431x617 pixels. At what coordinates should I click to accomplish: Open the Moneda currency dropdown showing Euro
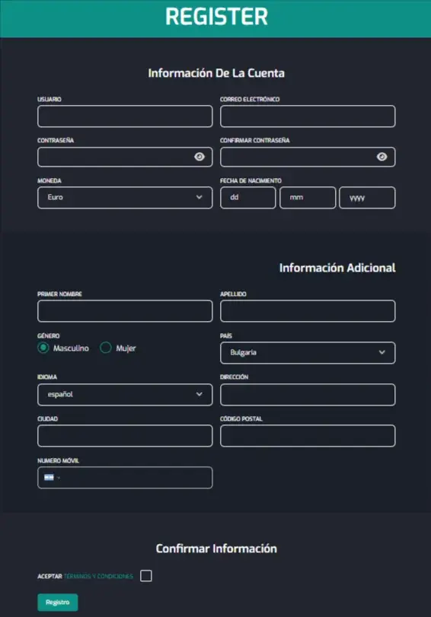(x=125, y=198)
